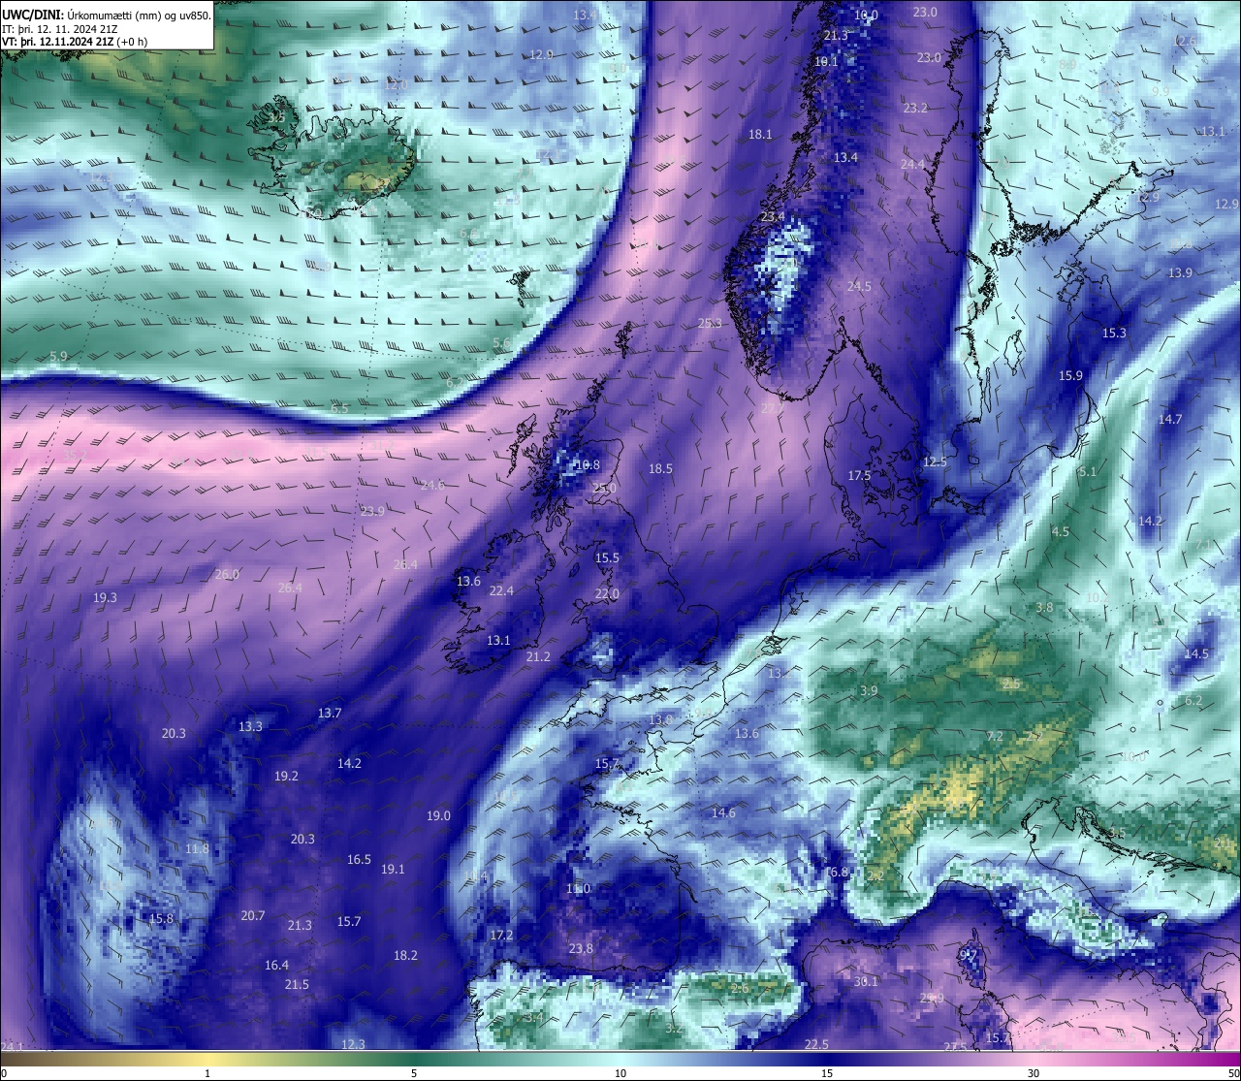Click the 'IT: þri. 12. 11. 2024 21Z' line
The image size is (1241, 1081).
tap(60, 28)
